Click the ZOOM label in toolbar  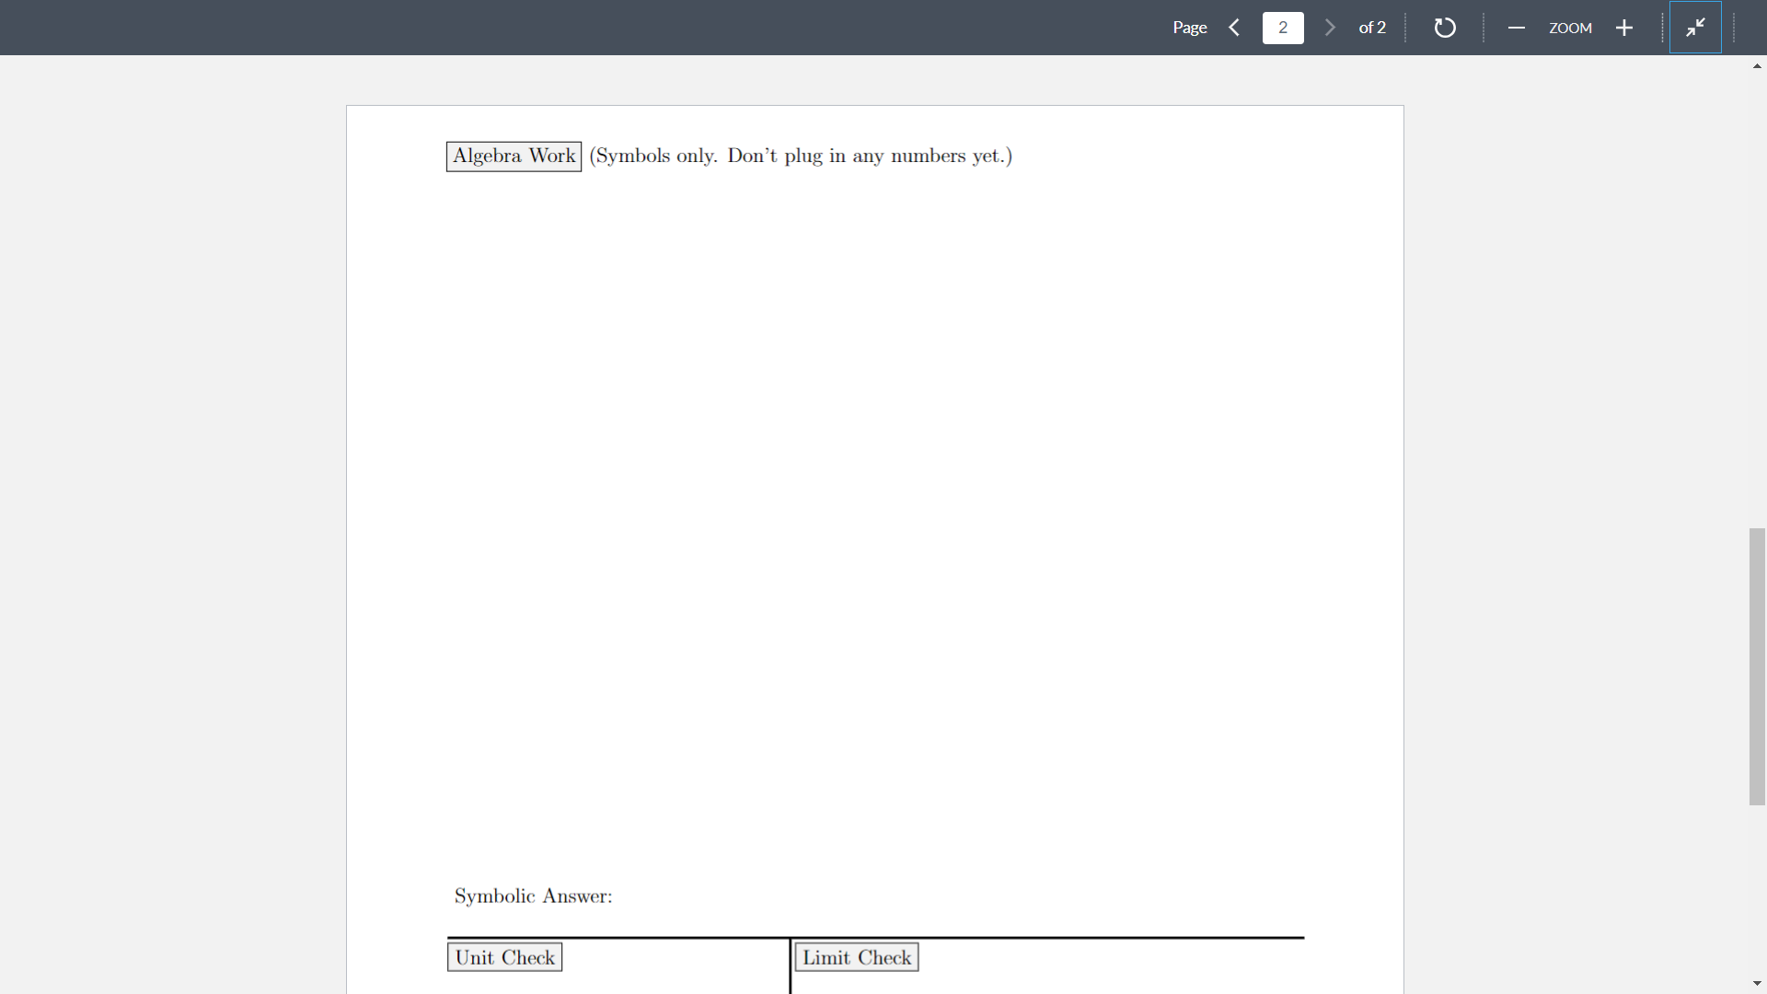(1570, 28)
